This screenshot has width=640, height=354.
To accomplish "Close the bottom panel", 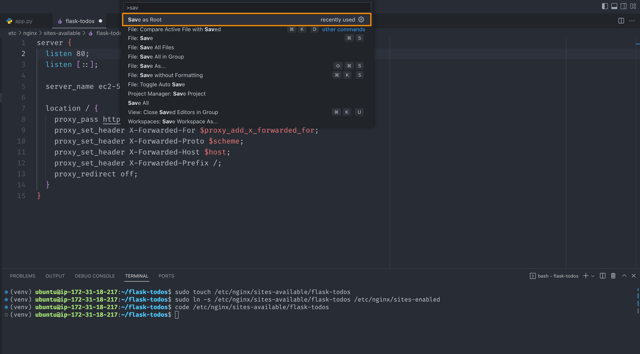I will tap(634, 276).
